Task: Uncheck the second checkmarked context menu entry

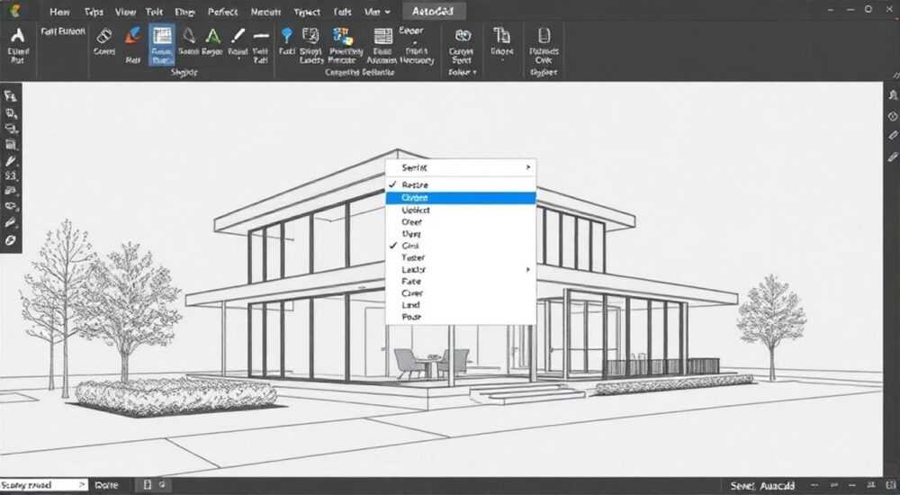Action: 461,246
